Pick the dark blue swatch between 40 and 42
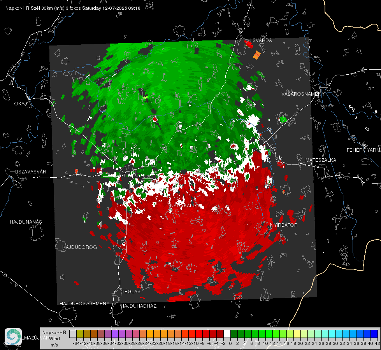Screen dimensions: 381x350 pyautogui.click(x=374, y=334)
